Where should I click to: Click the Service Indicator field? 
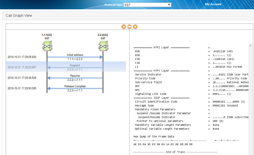[148, 75]
